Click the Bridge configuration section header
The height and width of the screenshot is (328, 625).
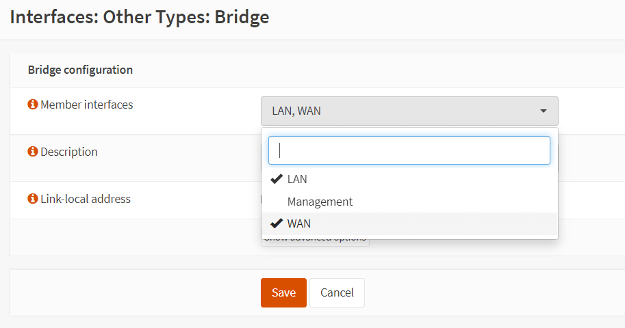tap(80, 70)
